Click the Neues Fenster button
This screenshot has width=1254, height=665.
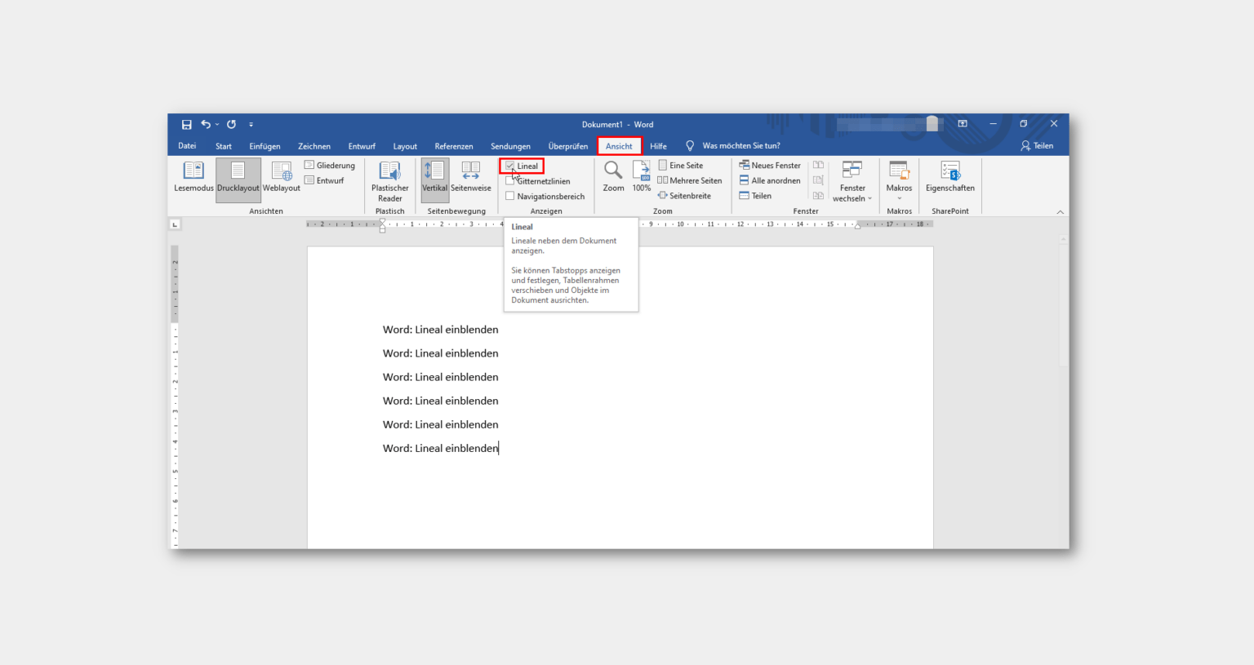770,166
